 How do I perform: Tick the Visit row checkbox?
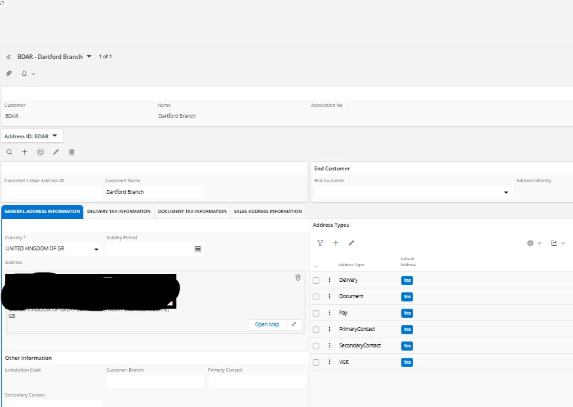point(316,362)
